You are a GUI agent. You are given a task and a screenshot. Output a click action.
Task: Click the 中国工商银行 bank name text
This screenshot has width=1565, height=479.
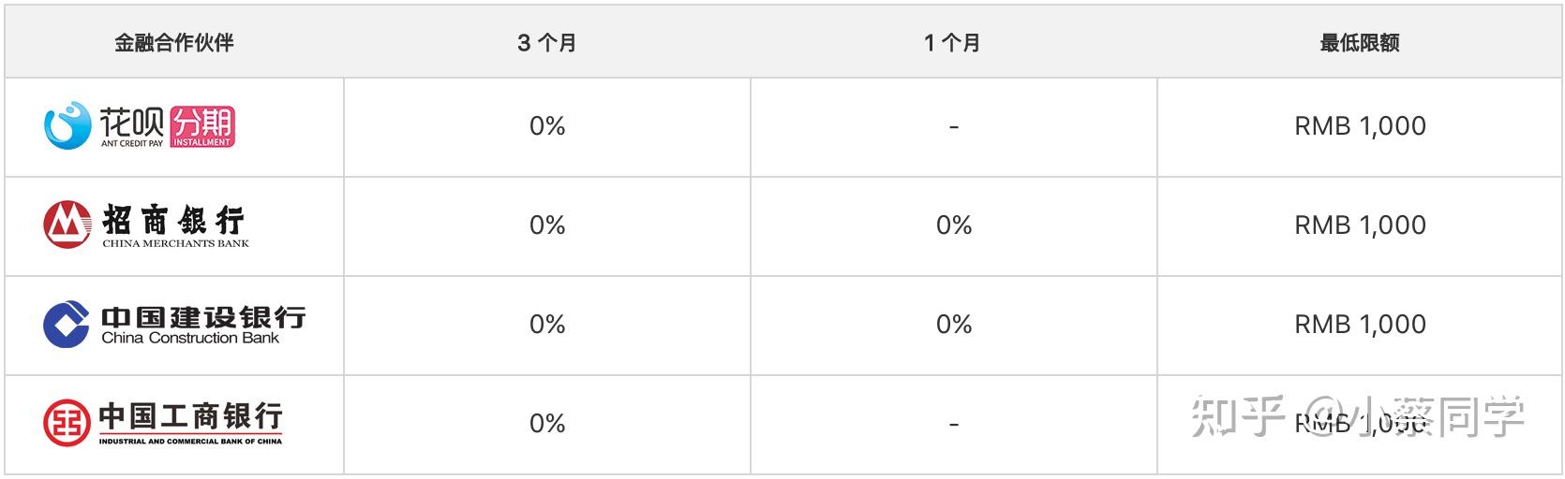[190, 416]
